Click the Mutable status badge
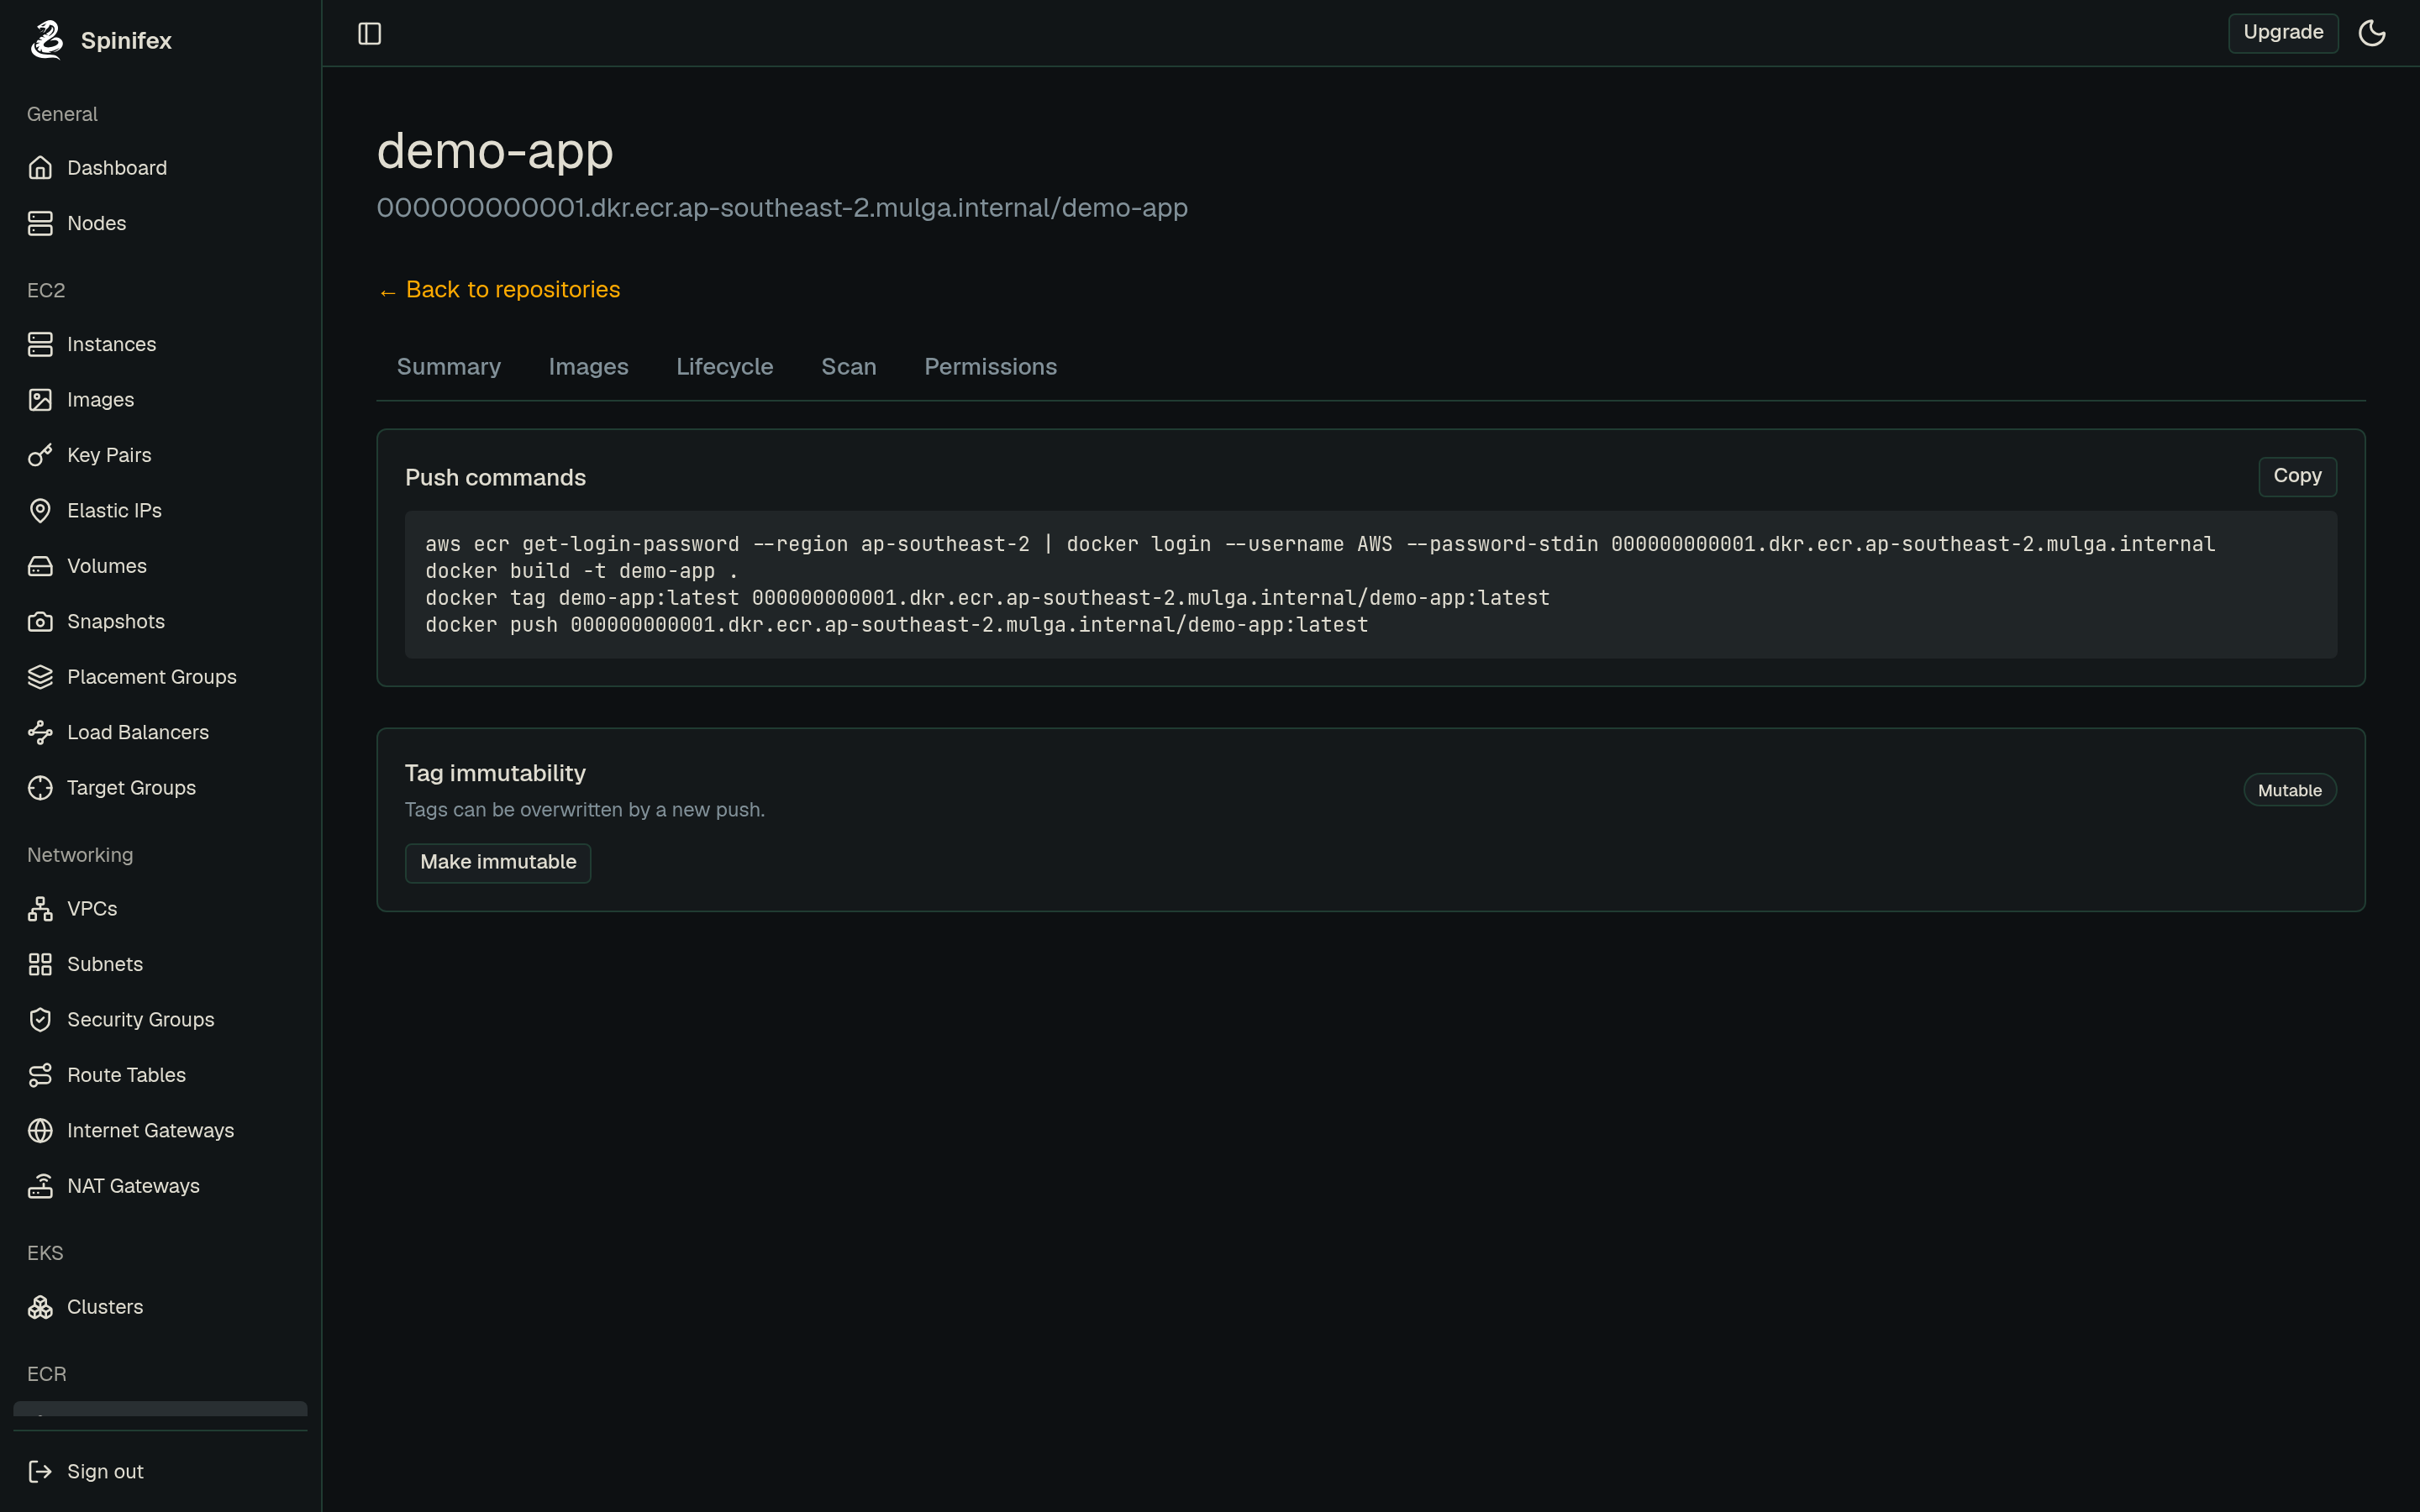This screenshot has height=1512, width=2420. (2289, 790)
